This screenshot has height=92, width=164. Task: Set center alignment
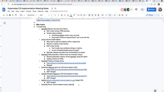point(92,15)
